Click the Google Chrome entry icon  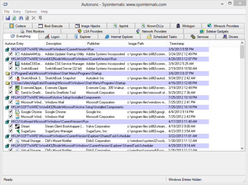tap(17, 112)
